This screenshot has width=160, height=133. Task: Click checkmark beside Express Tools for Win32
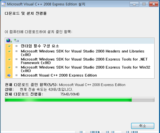coord(9,67)
